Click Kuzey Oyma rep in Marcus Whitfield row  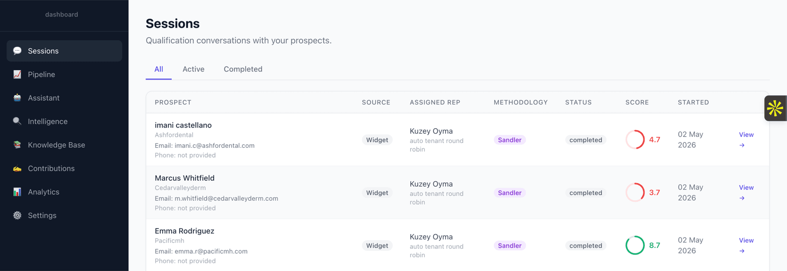pyautogui.click(x=431, y=184)
